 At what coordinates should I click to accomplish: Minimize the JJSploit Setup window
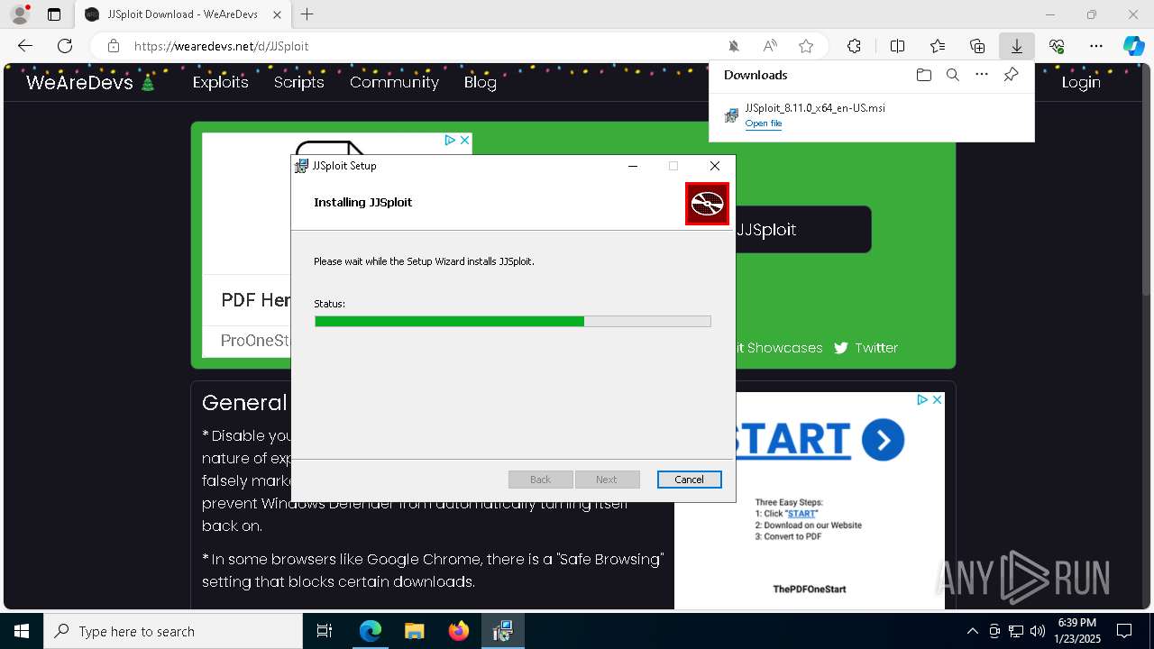[x=632, y=166]
